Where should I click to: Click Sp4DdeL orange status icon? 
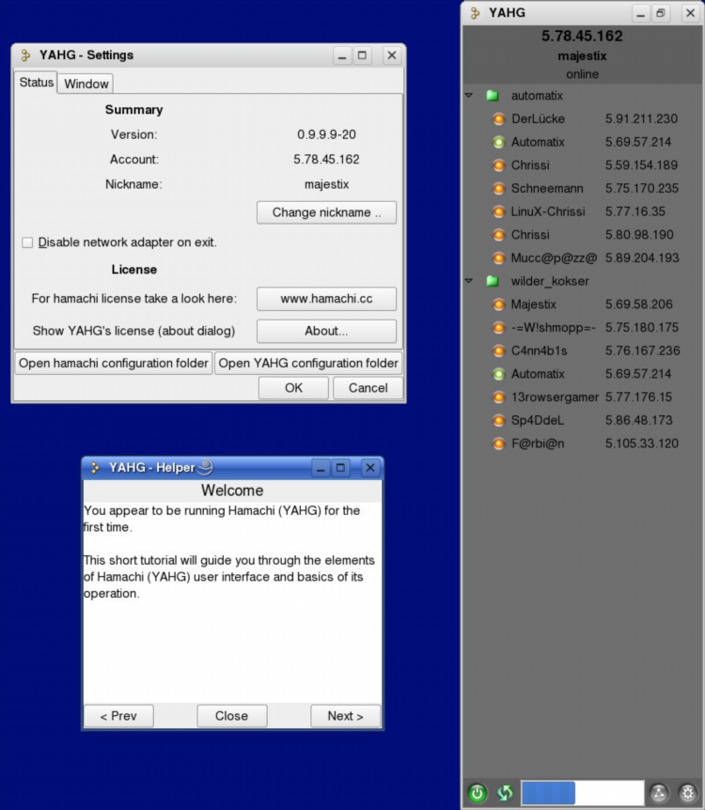coord(498,420)
